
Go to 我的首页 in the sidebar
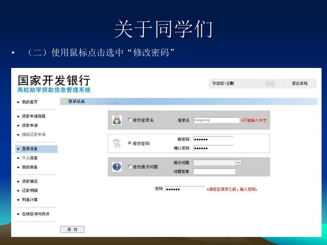point(30,102)
